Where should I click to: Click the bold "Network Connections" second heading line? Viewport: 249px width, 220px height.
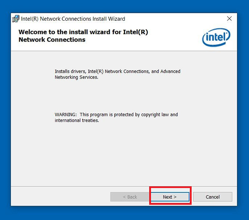[x=52, y=39]
